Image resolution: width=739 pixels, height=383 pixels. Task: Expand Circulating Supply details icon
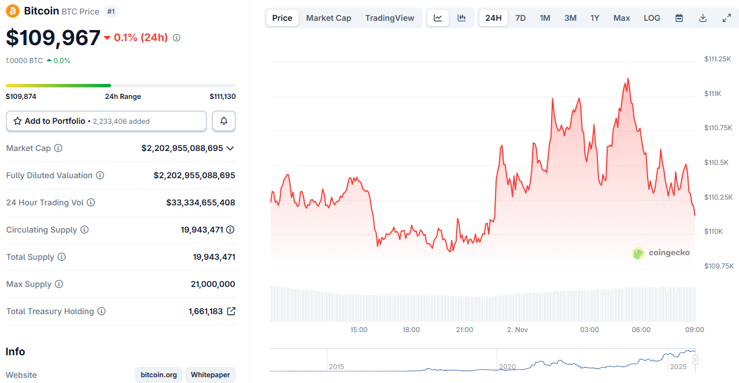[x=230, y=230]
